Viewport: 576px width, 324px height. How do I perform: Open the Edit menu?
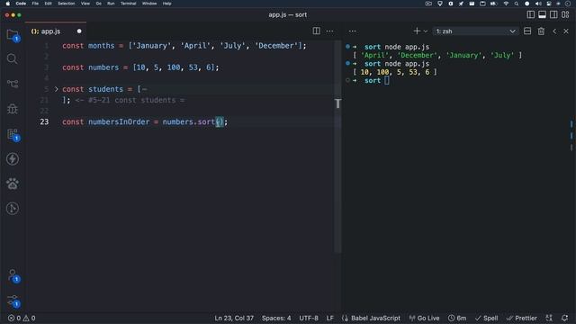48,4
